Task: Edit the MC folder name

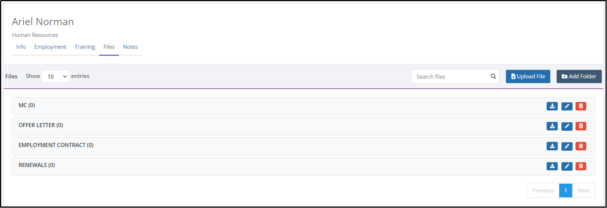Action: (x=567, y=106)
